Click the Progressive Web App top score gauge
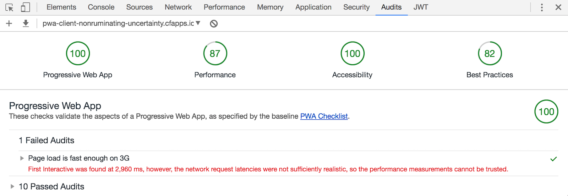The height and width of the screenshot is (196, 568). pos(78,54)
